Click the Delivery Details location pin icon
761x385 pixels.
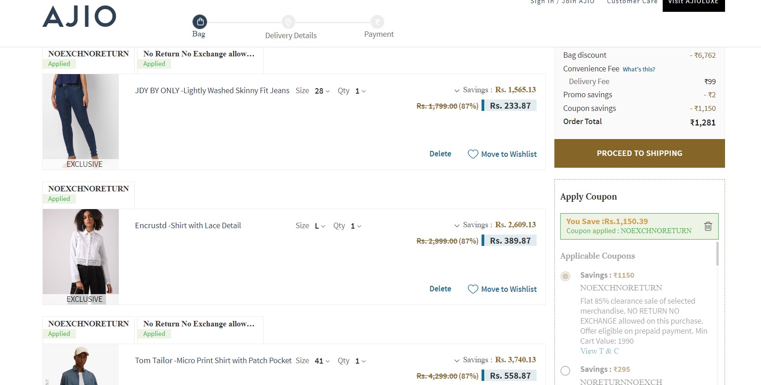(x=288, y=22)
